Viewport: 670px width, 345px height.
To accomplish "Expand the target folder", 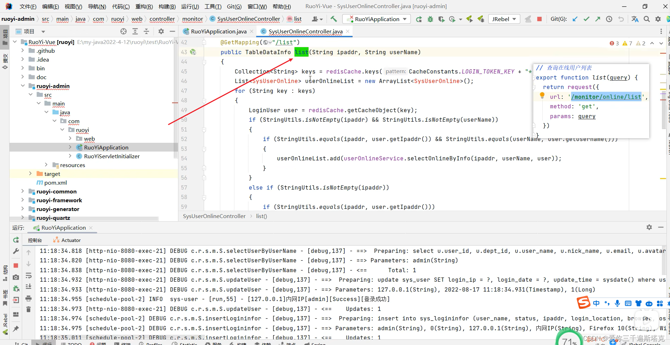I will pos(30,174).
